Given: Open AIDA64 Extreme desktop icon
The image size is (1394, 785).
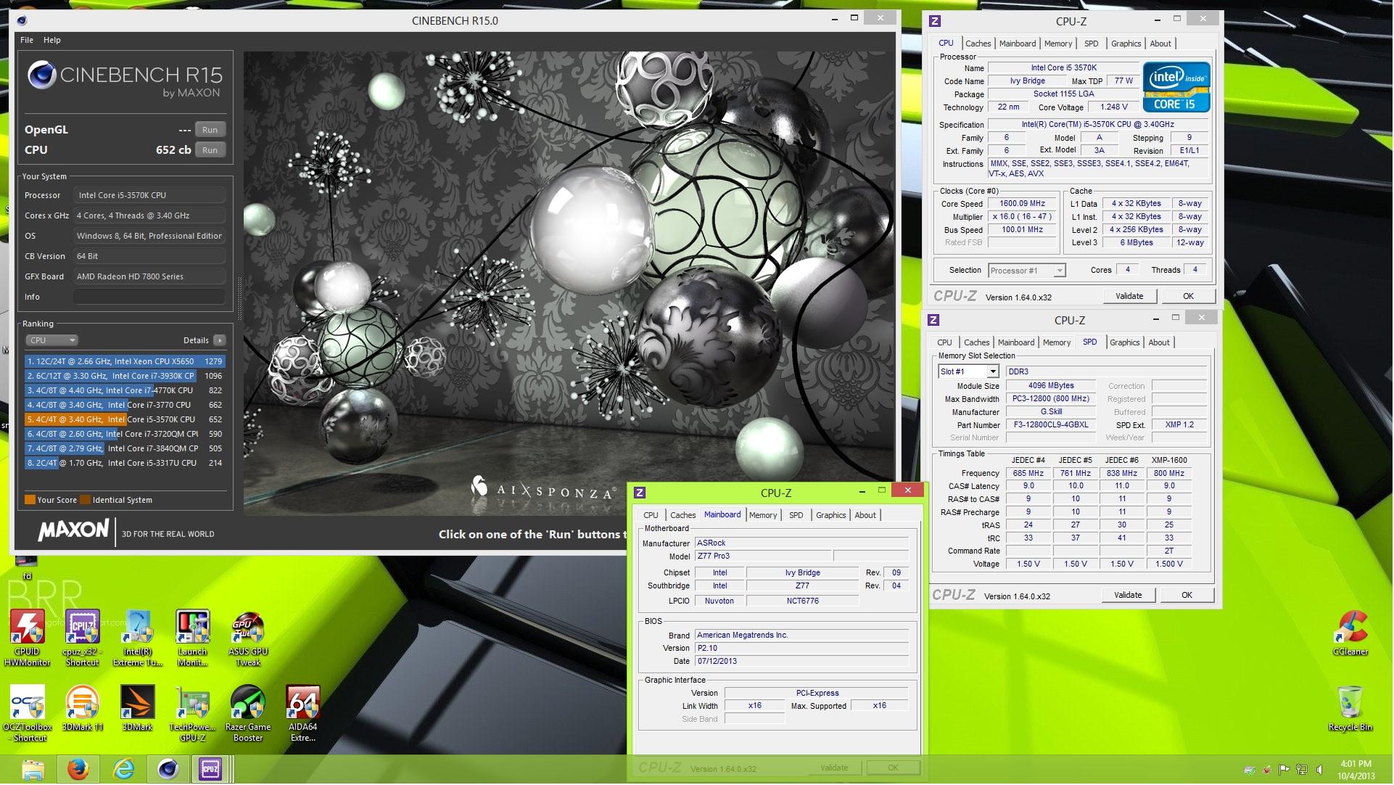Looking at the screenshot, I should coord(303,714).
